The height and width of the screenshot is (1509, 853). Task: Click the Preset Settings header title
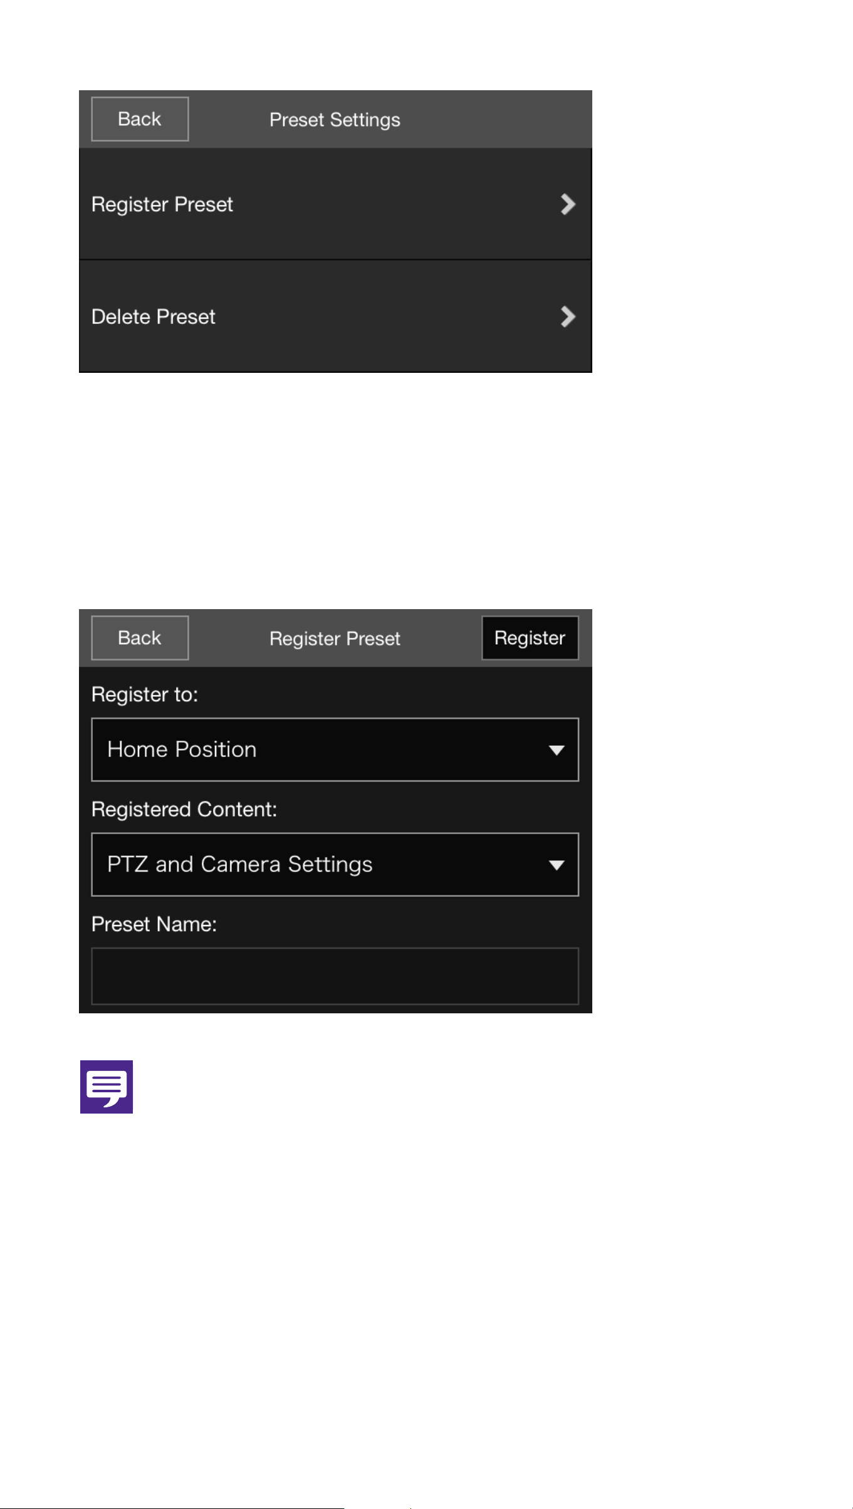click(x=335, y=120)
